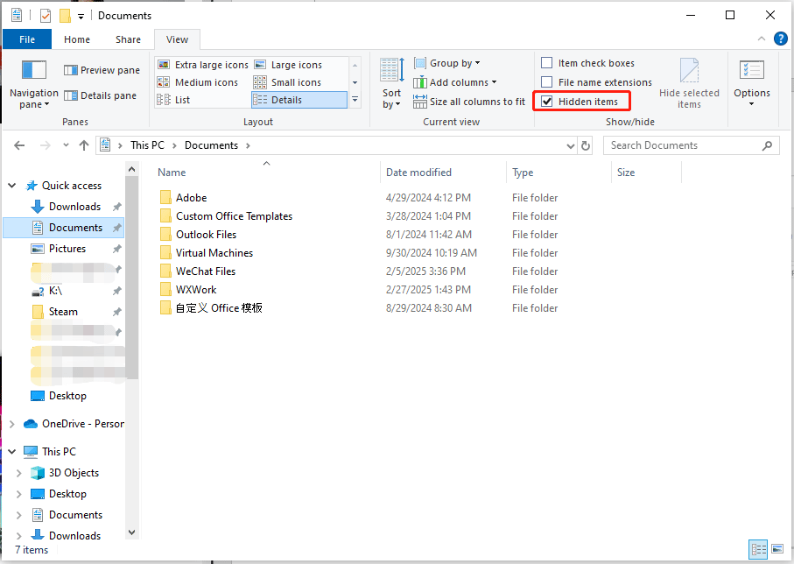Image resolution: width=794 pixels, height=564 pixels.
Task: Collapse the This PC tree
Action: click(11, 451)
